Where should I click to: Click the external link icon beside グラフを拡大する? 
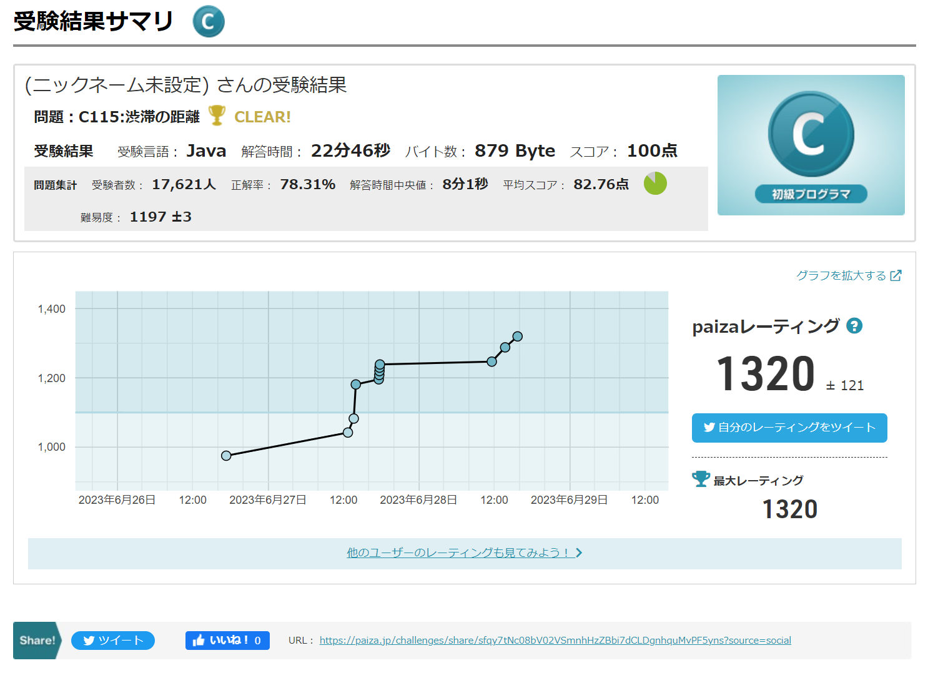tap(896, 275)
